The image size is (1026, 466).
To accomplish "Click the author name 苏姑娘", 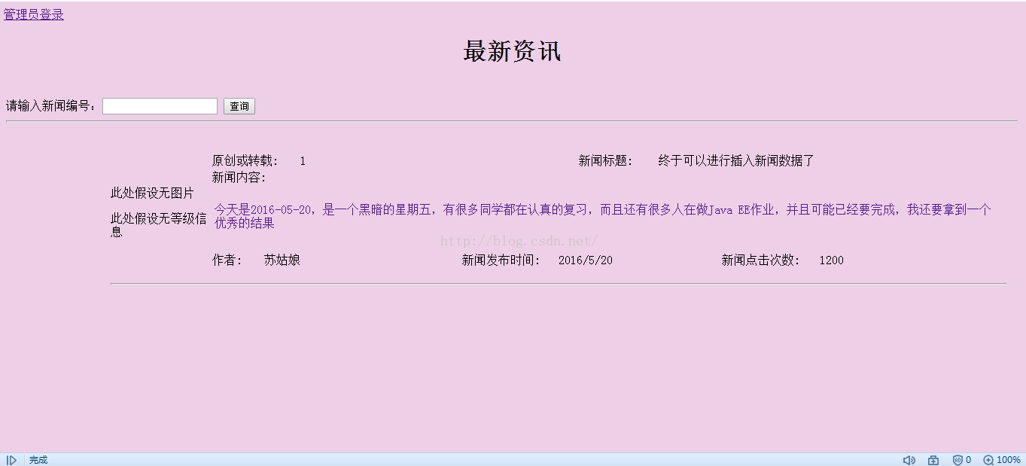I will click(282, 260).
